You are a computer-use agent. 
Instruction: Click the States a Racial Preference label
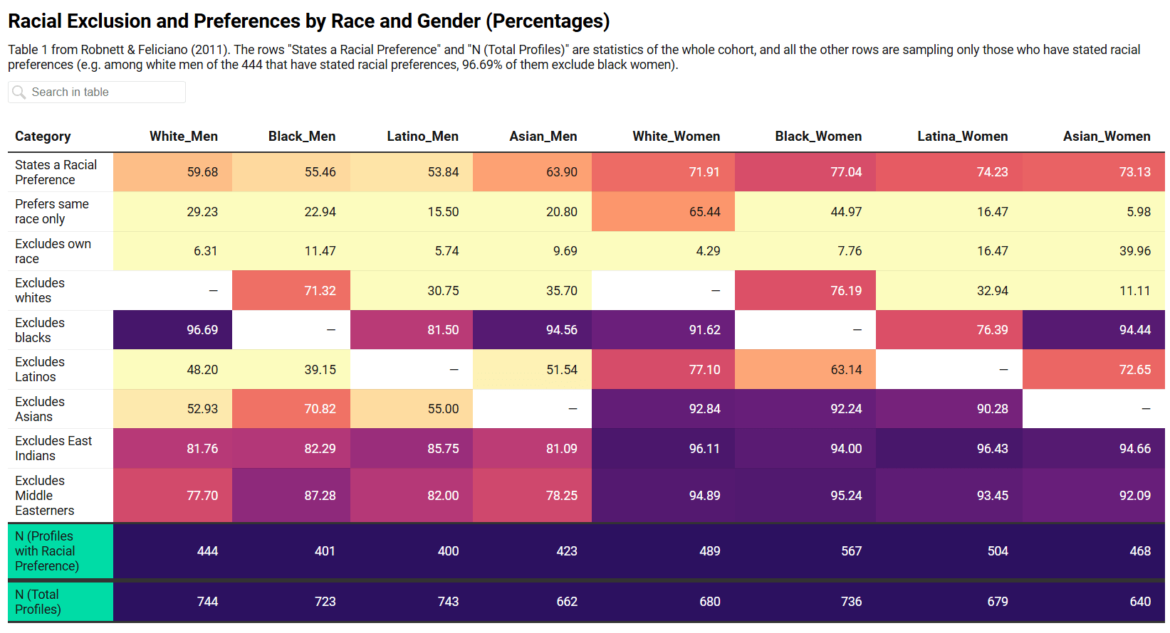[56, 172]
